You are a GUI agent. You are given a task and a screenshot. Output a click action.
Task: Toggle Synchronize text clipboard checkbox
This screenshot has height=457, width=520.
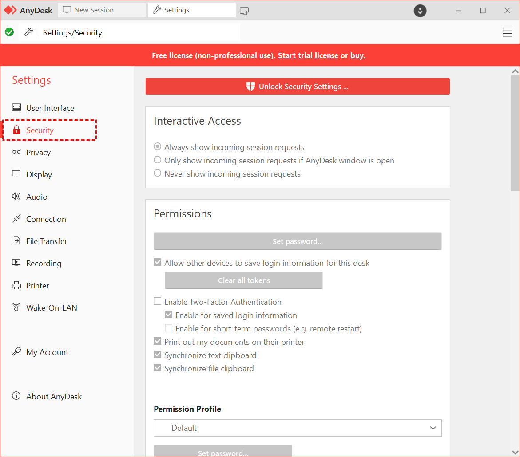pyautogui.click(x=158, y=355)
